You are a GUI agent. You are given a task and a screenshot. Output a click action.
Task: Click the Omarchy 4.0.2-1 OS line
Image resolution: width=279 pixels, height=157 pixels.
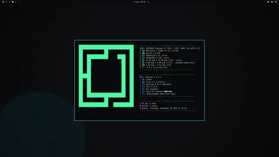point(153,77)
